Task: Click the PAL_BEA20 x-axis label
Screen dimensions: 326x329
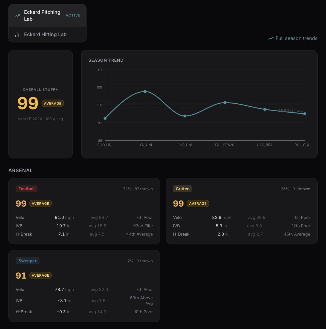Action: point(225,145)
